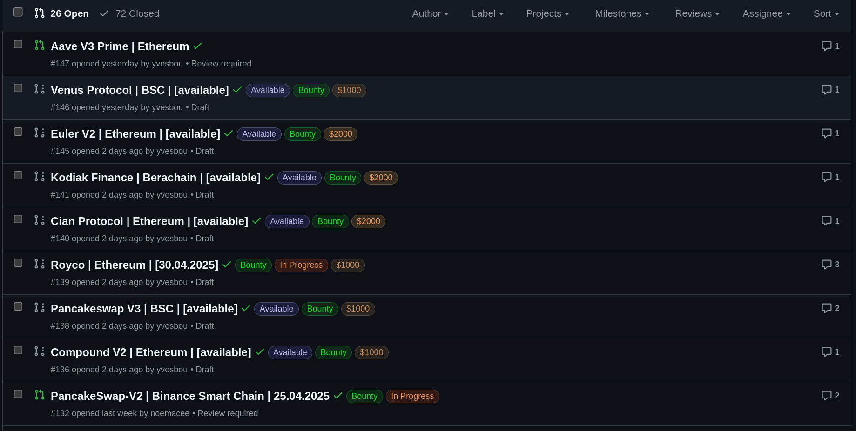Click the In Progress label on Royco
Image resolution: width=856 pixels, height=431 pixels.
click(301, 265)
